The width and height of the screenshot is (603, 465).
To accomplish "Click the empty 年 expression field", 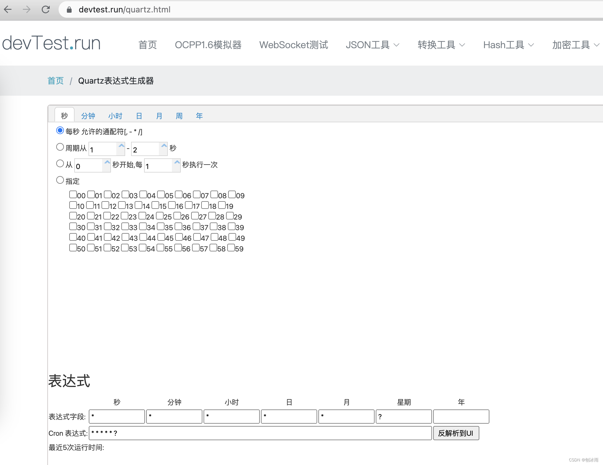I will click(x=461, y=417).
